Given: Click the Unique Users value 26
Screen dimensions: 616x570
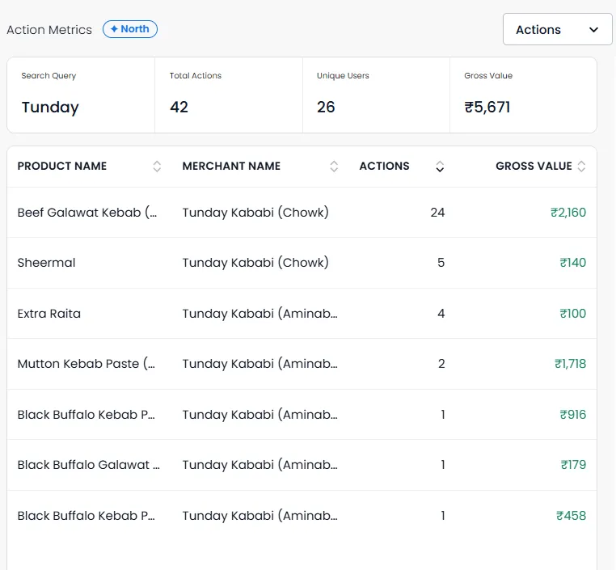Looking at the screenshot, I should [326, 108].
